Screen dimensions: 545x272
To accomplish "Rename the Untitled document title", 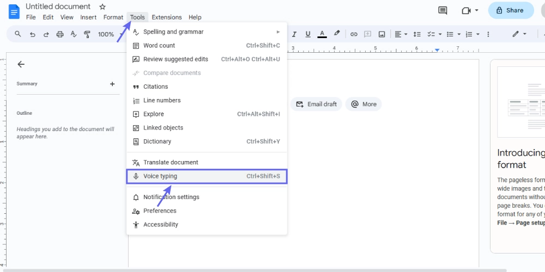I will pos(58,7).
